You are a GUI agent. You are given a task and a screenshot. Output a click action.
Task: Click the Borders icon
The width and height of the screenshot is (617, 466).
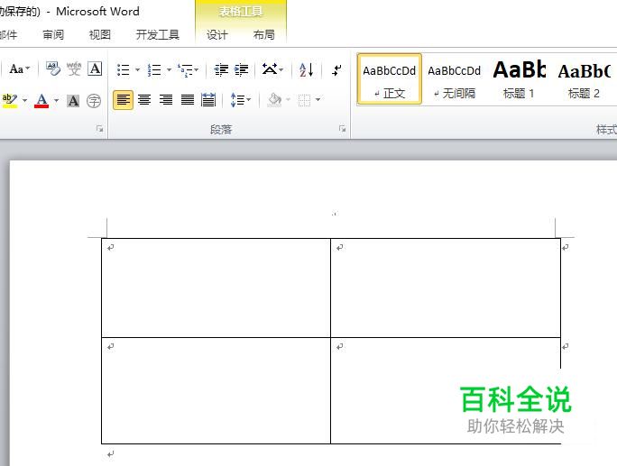304,100
